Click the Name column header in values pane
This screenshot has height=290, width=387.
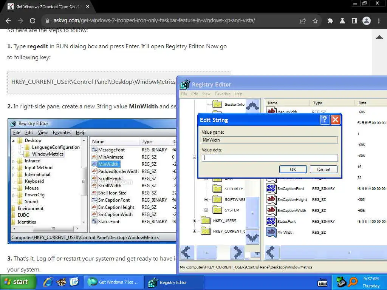point(287,103)
